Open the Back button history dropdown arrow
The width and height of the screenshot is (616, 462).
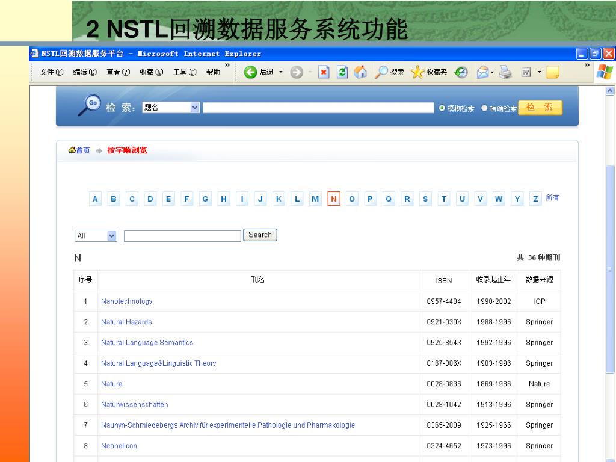click(280, 72)
